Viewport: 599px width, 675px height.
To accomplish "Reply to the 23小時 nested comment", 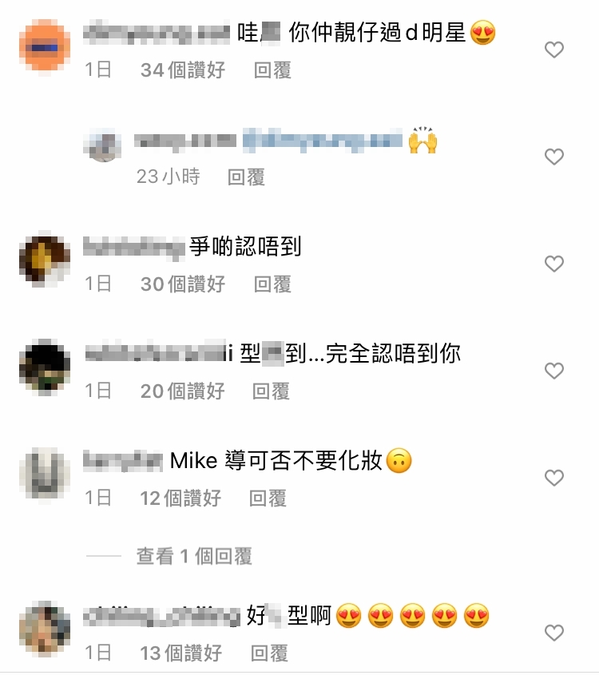I will click(x=246, y=177).
